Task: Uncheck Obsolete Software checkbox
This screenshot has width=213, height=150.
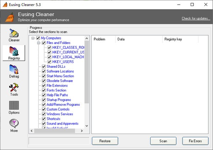Action: coord(44,81)
